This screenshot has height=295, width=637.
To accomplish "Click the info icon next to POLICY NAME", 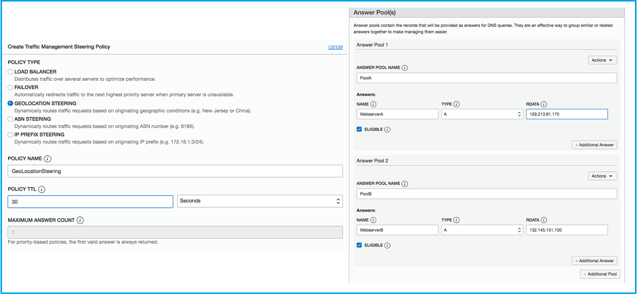I will click(x=48, y=159).
